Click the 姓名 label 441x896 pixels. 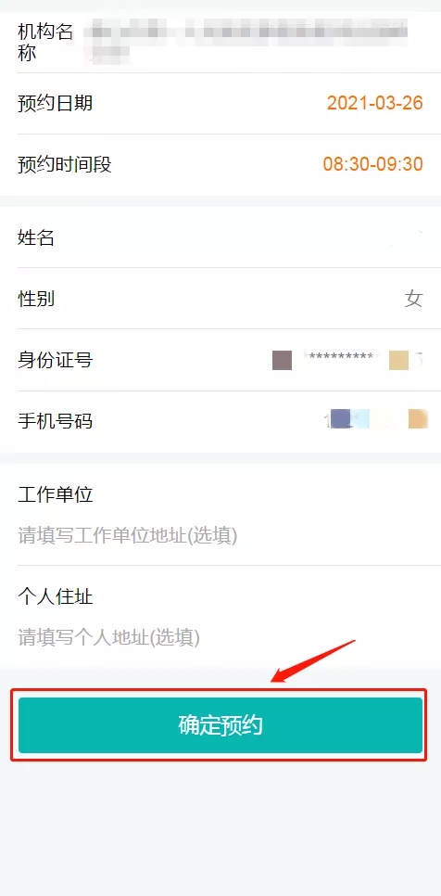pyautogui.click(x=36, y=237)
